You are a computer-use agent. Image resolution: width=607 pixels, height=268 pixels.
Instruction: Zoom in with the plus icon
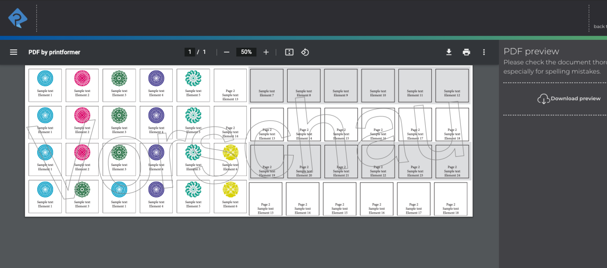266,52
